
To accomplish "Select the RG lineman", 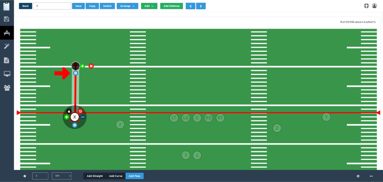I will coord(208,118).
